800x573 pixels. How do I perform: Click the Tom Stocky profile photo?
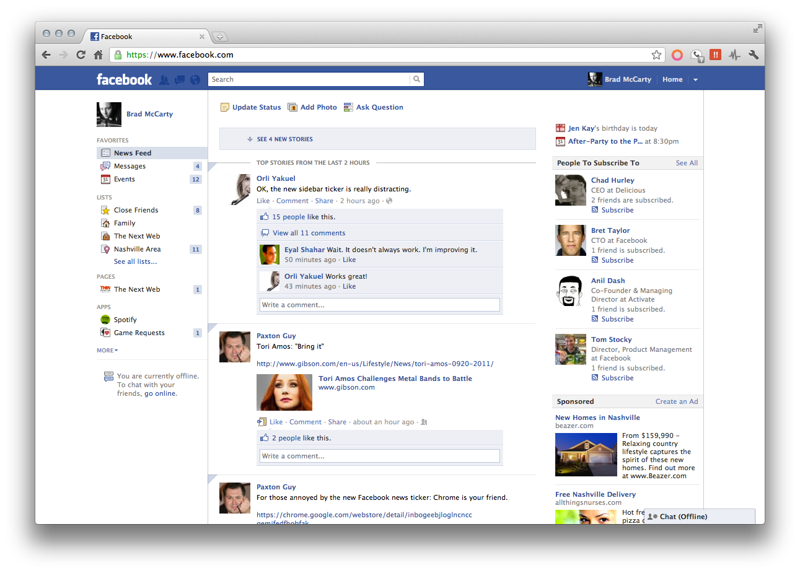pyautogui.click(x=571, y=350)
